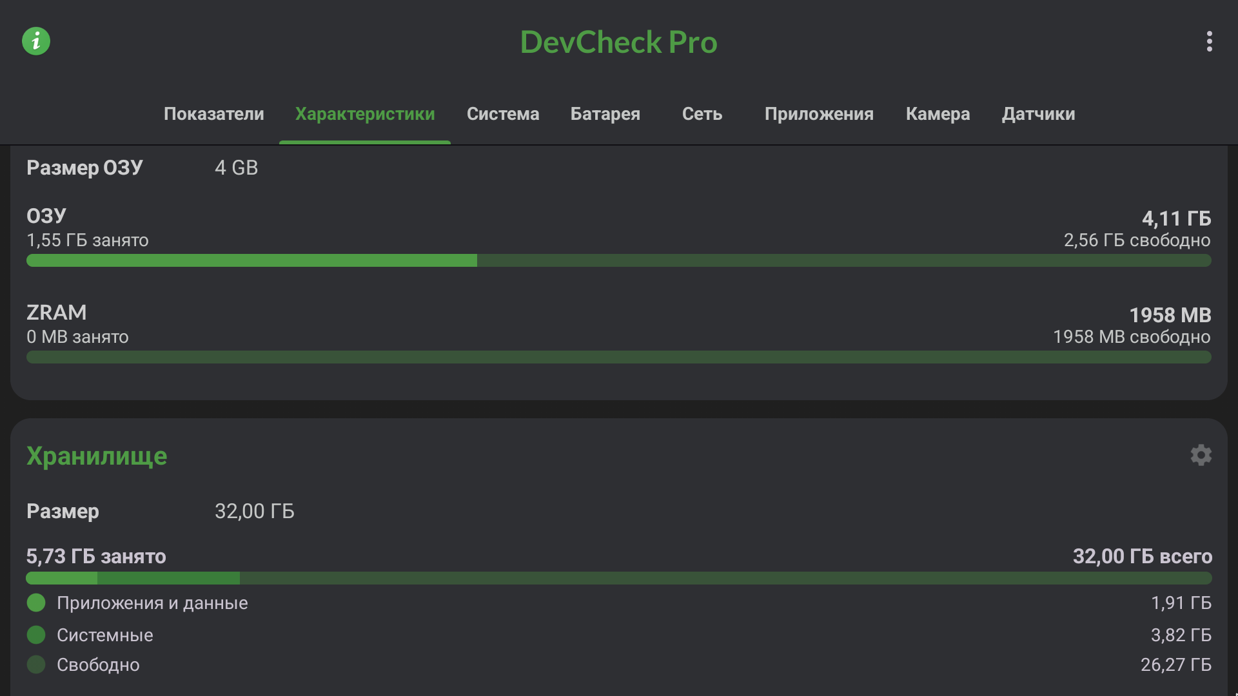1238x696 pixels.
Task: Open the three-dot overflow menu
Action: (x=1209, y=41)
